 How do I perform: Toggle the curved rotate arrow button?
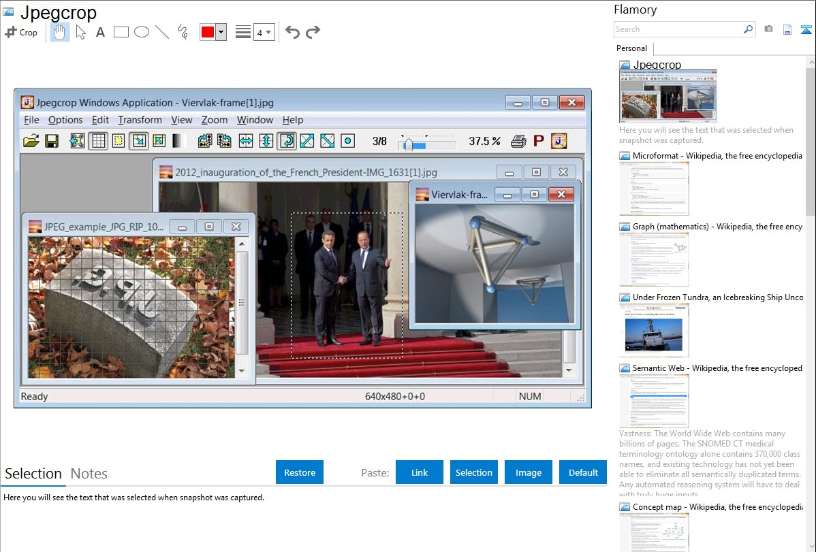[x=287, y=141]
